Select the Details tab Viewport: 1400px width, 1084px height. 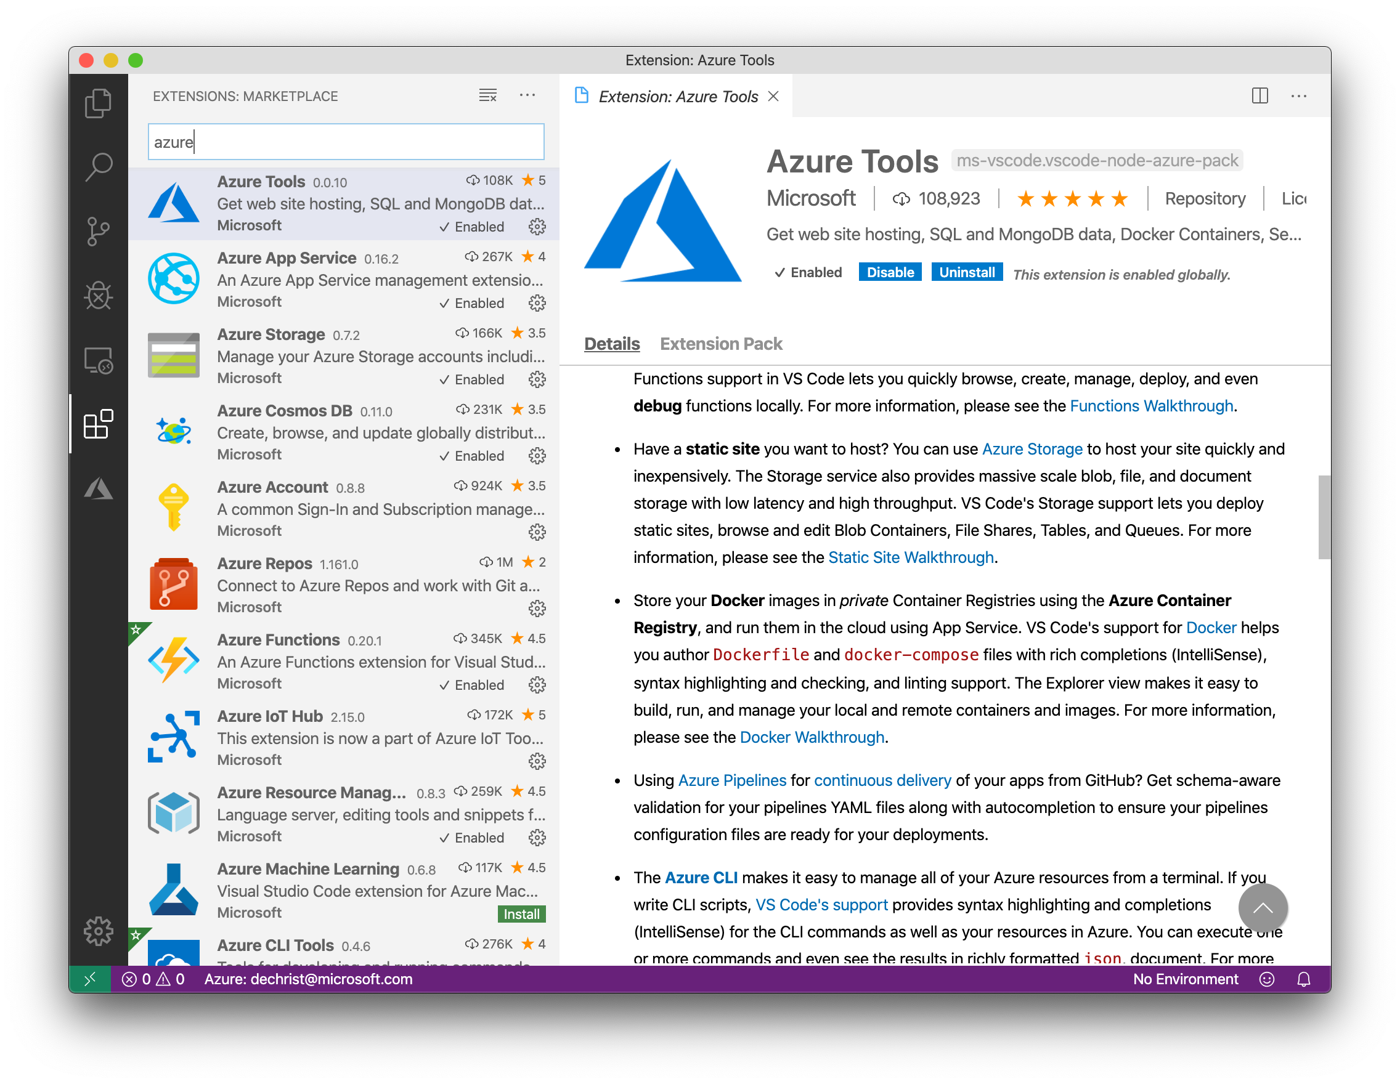611,344
